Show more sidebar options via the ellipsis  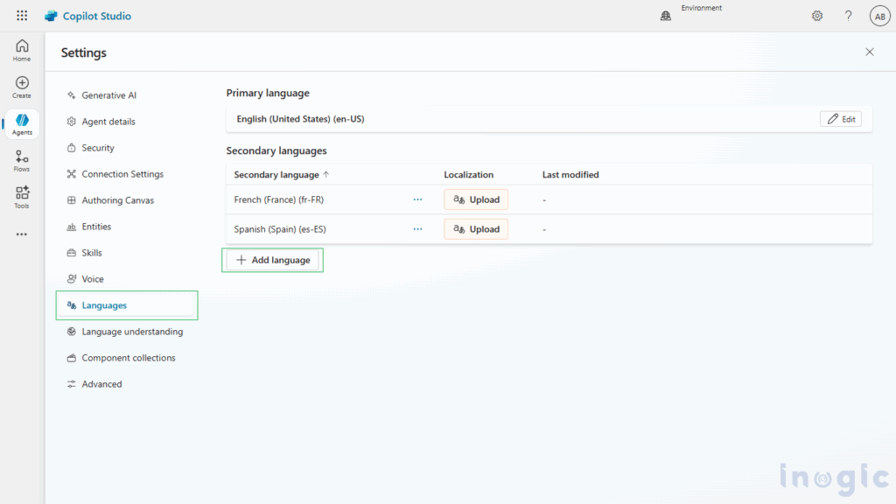pyautogui.click(x=21, y=234)
